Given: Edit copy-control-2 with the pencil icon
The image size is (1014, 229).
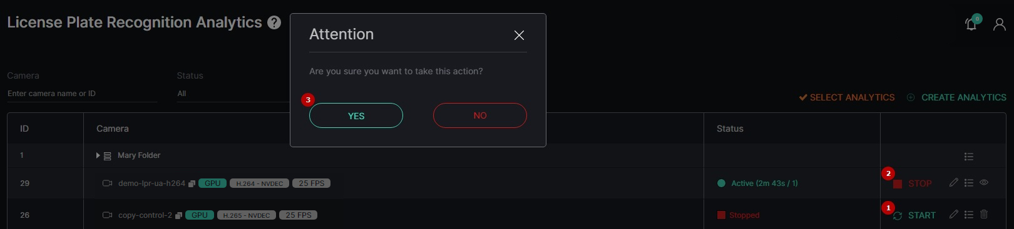Looking at the screenshot, I should pyautogui.click(x=953, y=215).
